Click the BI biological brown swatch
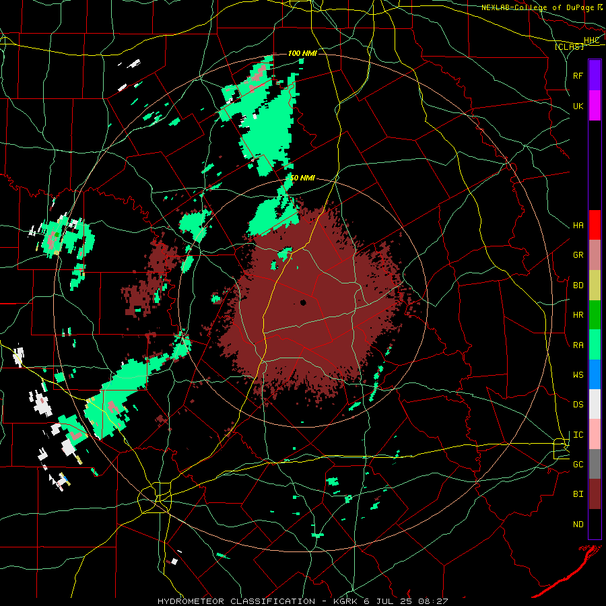The width and height of the screenshot is (606, 606). (x=595, y=494)
